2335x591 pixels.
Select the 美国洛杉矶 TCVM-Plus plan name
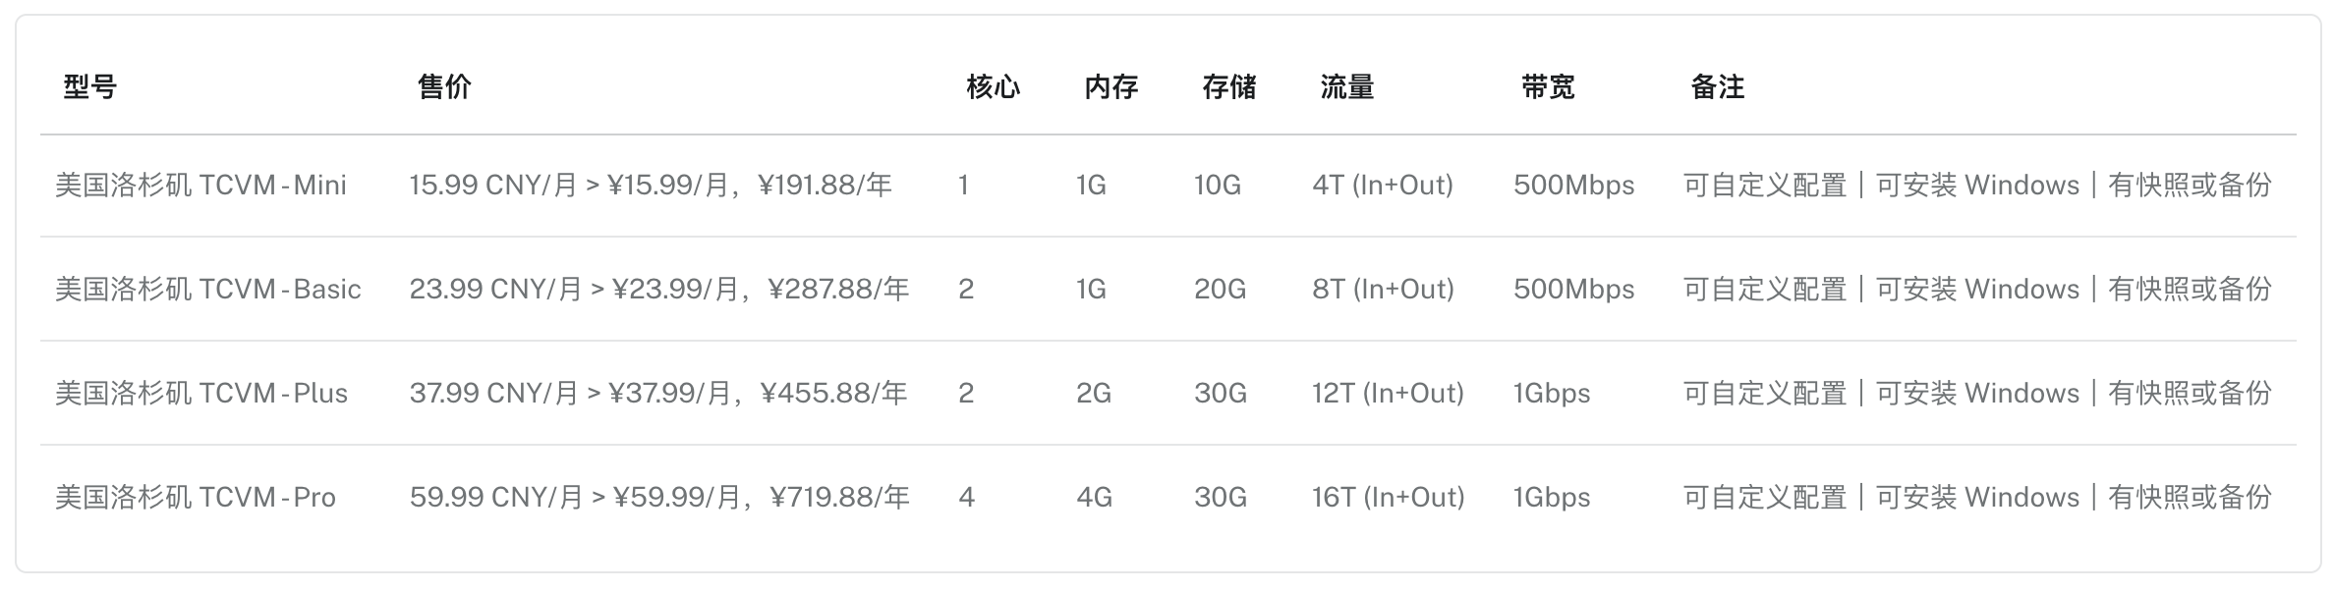point(201,394)
